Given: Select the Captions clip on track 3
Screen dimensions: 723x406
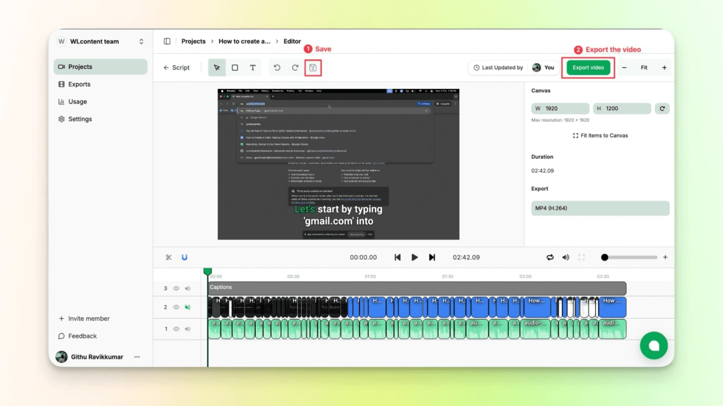Looking at the screenshot, I should pyautogui.click(x=417, y=288).
